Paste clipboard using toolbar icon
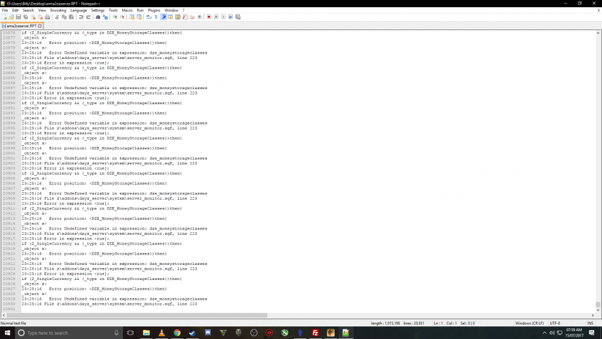The width and height of the screenshot is (602, 339). coord(72,17)
